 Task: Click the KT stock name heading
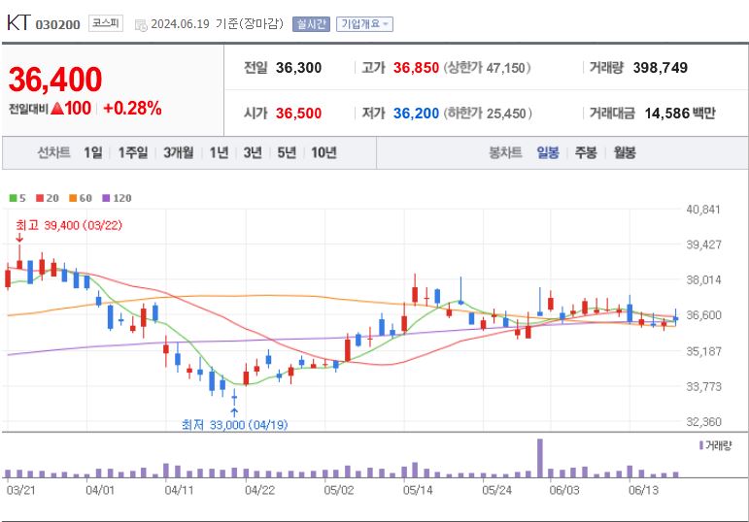pos(18,23)
